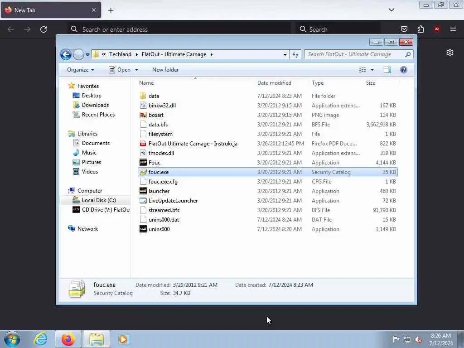Open Libraries in navigation pane

point(87,134)
